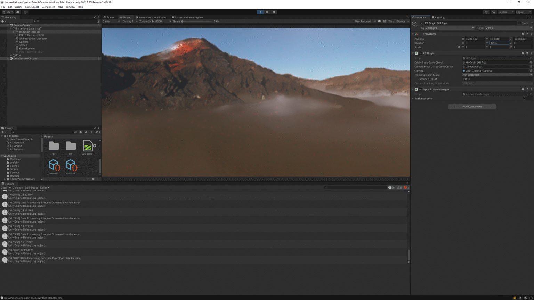Image resolution: width=534 pixels, height=300 pixels.
Task: Toggle constrained proportions on Scale
Action: pyautogui.click(x=459, y=47)
